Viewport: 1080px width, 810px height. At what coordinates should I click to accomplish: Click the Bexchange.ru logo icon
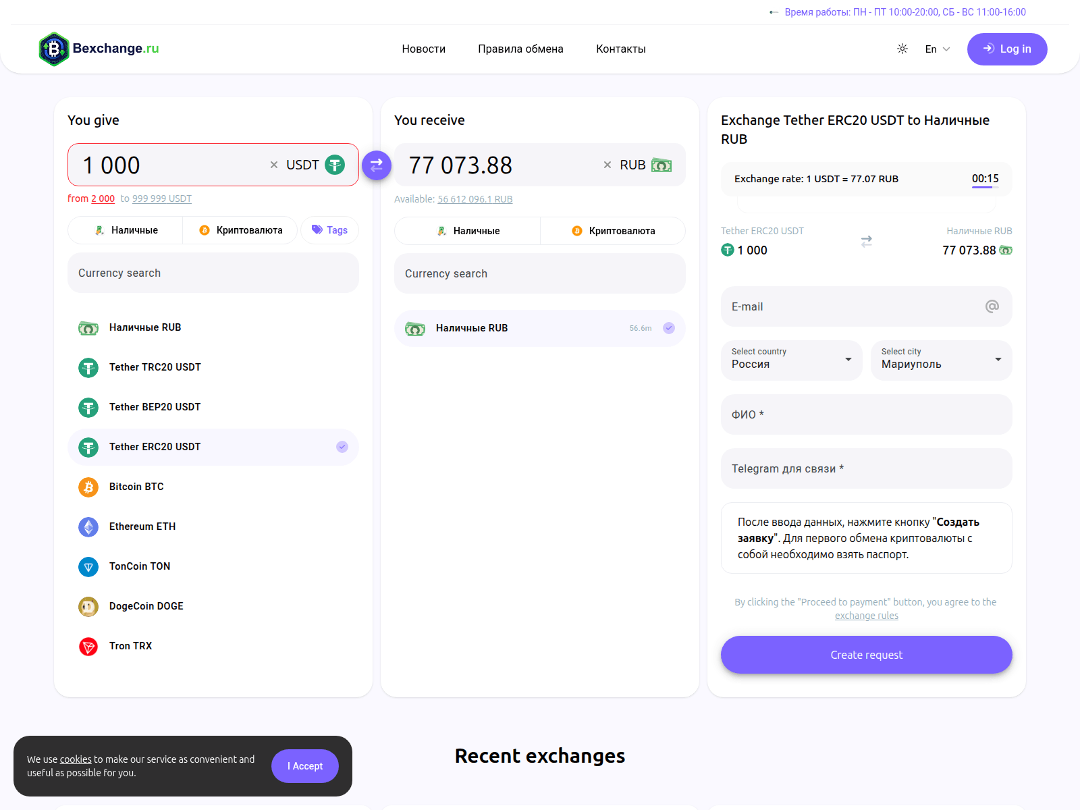click(54, 49)
